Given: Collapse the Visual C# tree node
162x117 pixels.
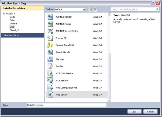Looking at the screenshot, I should pyautogui.click(x=4, y=13).
